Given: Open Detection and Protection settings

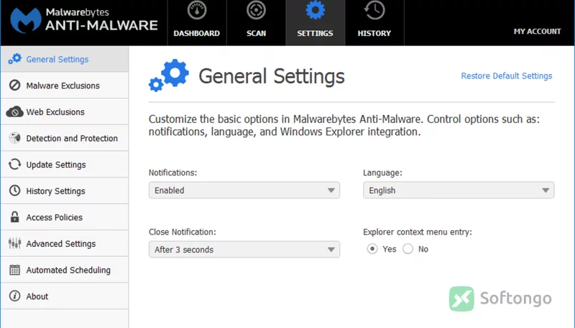Looking at the screenshot, I should 65,138.
